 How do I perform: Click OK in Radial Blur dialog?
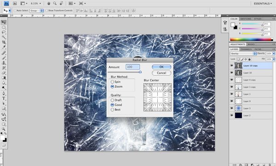pyautogui.click(x=161, y=67)
